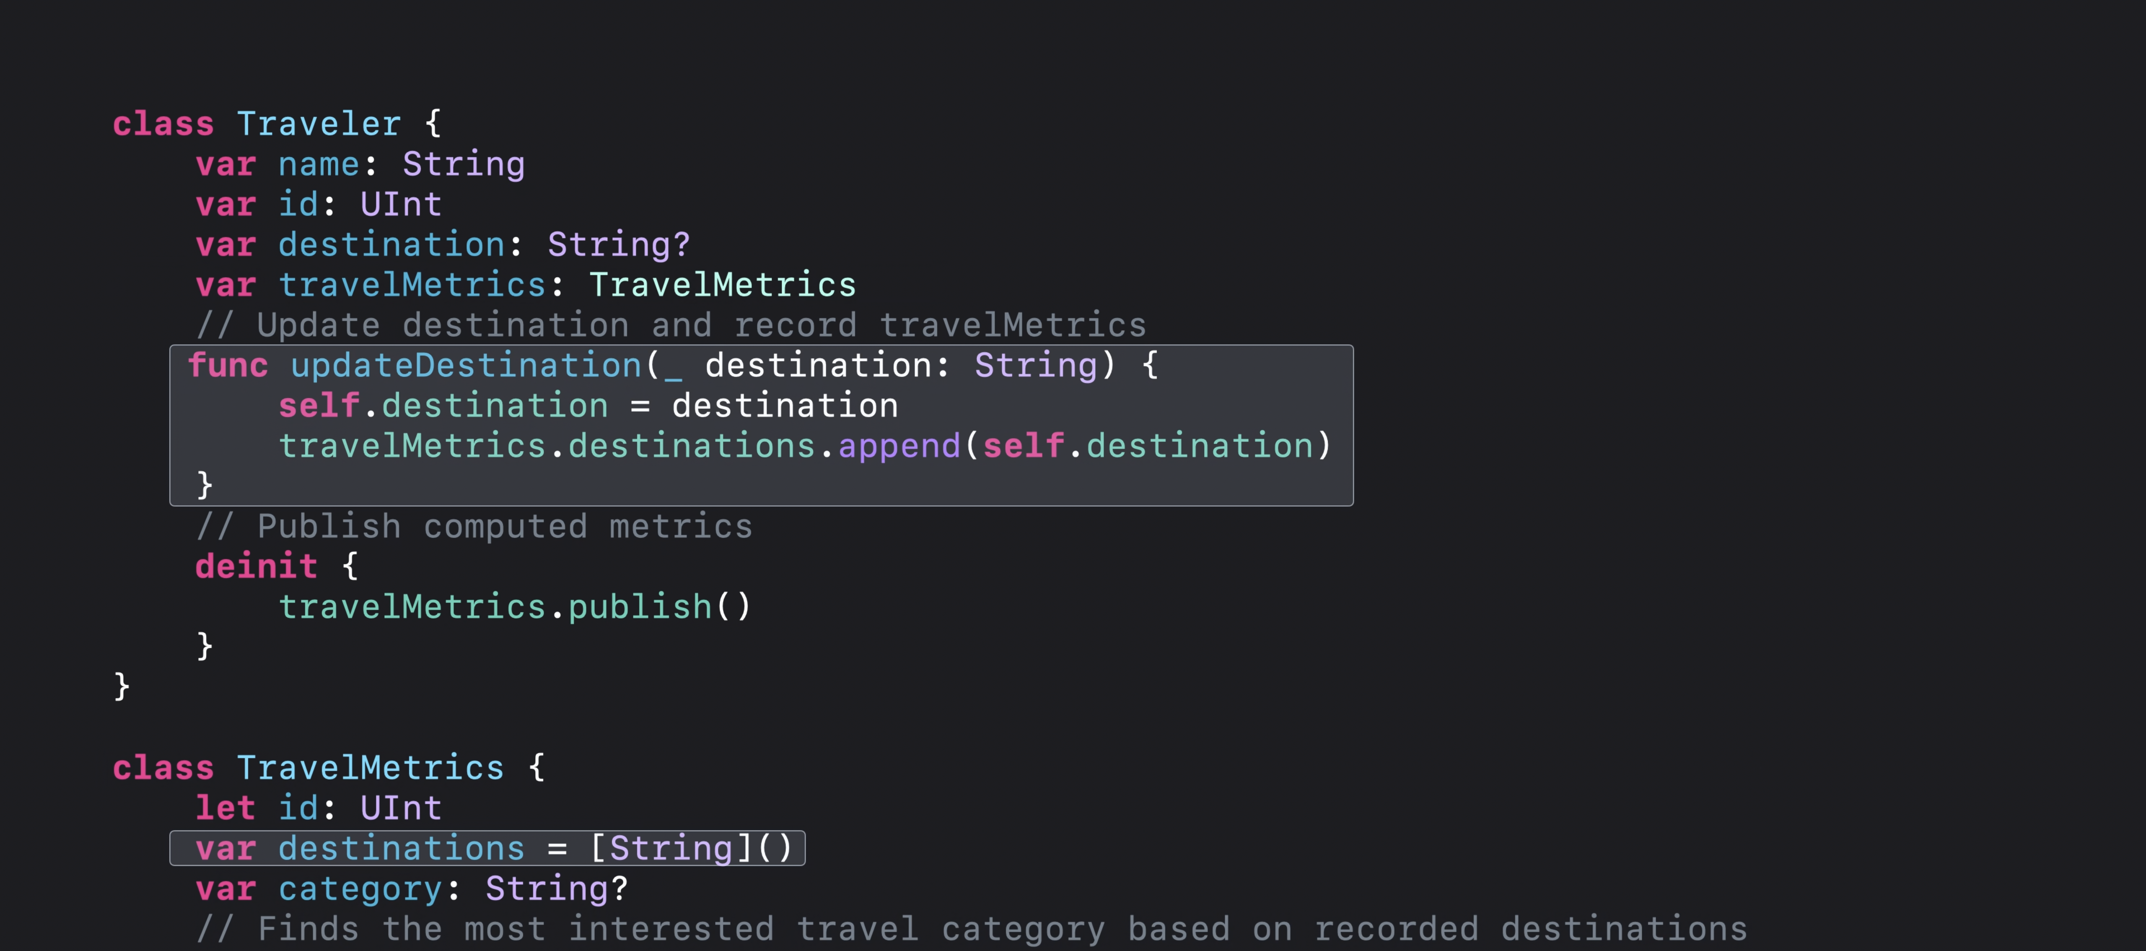The width and height of the screenshot is (2146, 951).
Task: Click the 'Publish computed metrics' comment
Action: pyautogui.click(x=474, y=527)
